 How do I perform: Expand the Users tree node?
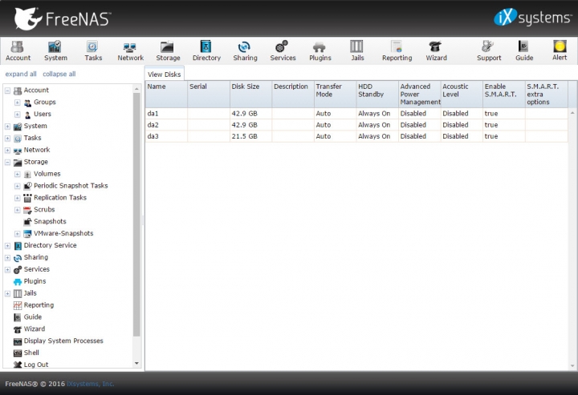18,115
